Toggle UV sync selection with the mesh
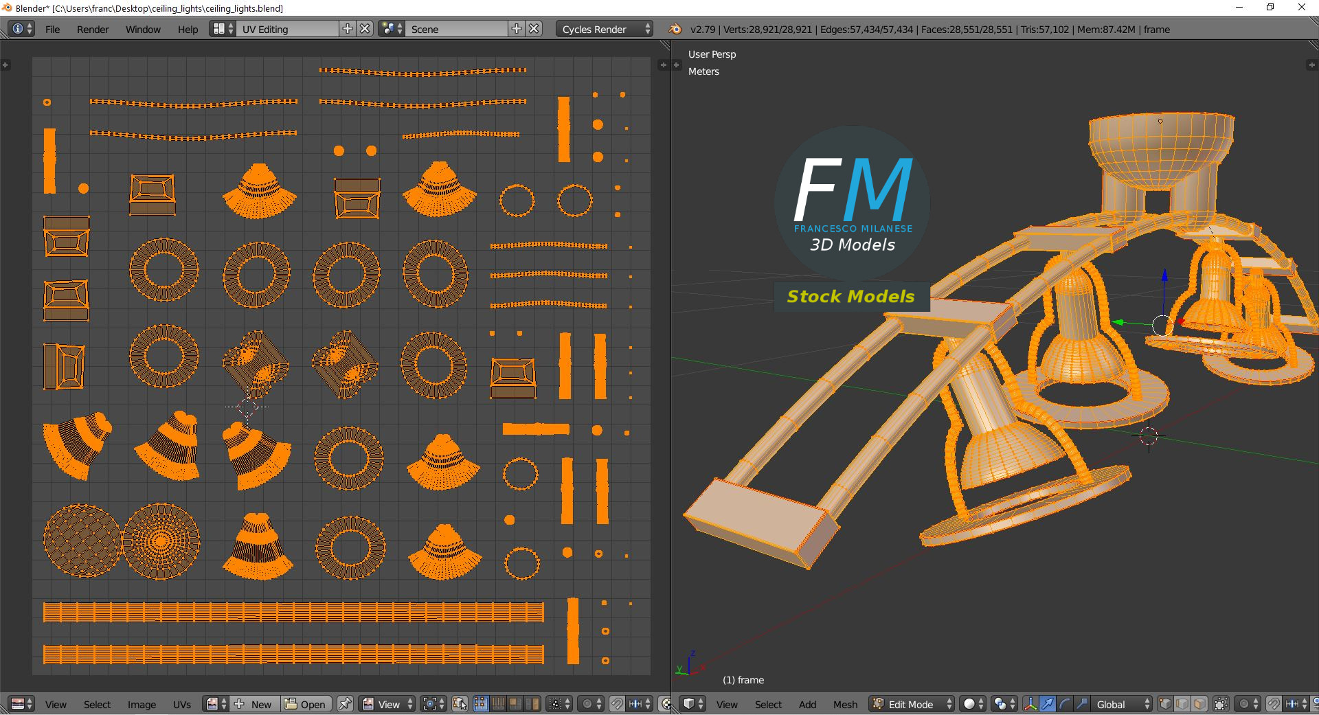Screen dimensions: 1319x715 coord(460,704)
